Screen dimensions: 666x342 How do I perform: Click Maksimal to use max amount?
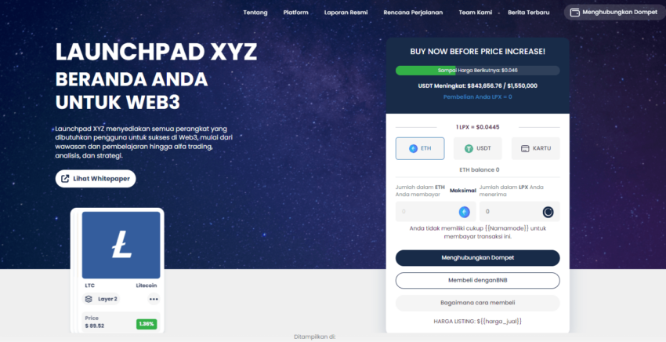tap(462, 191)
